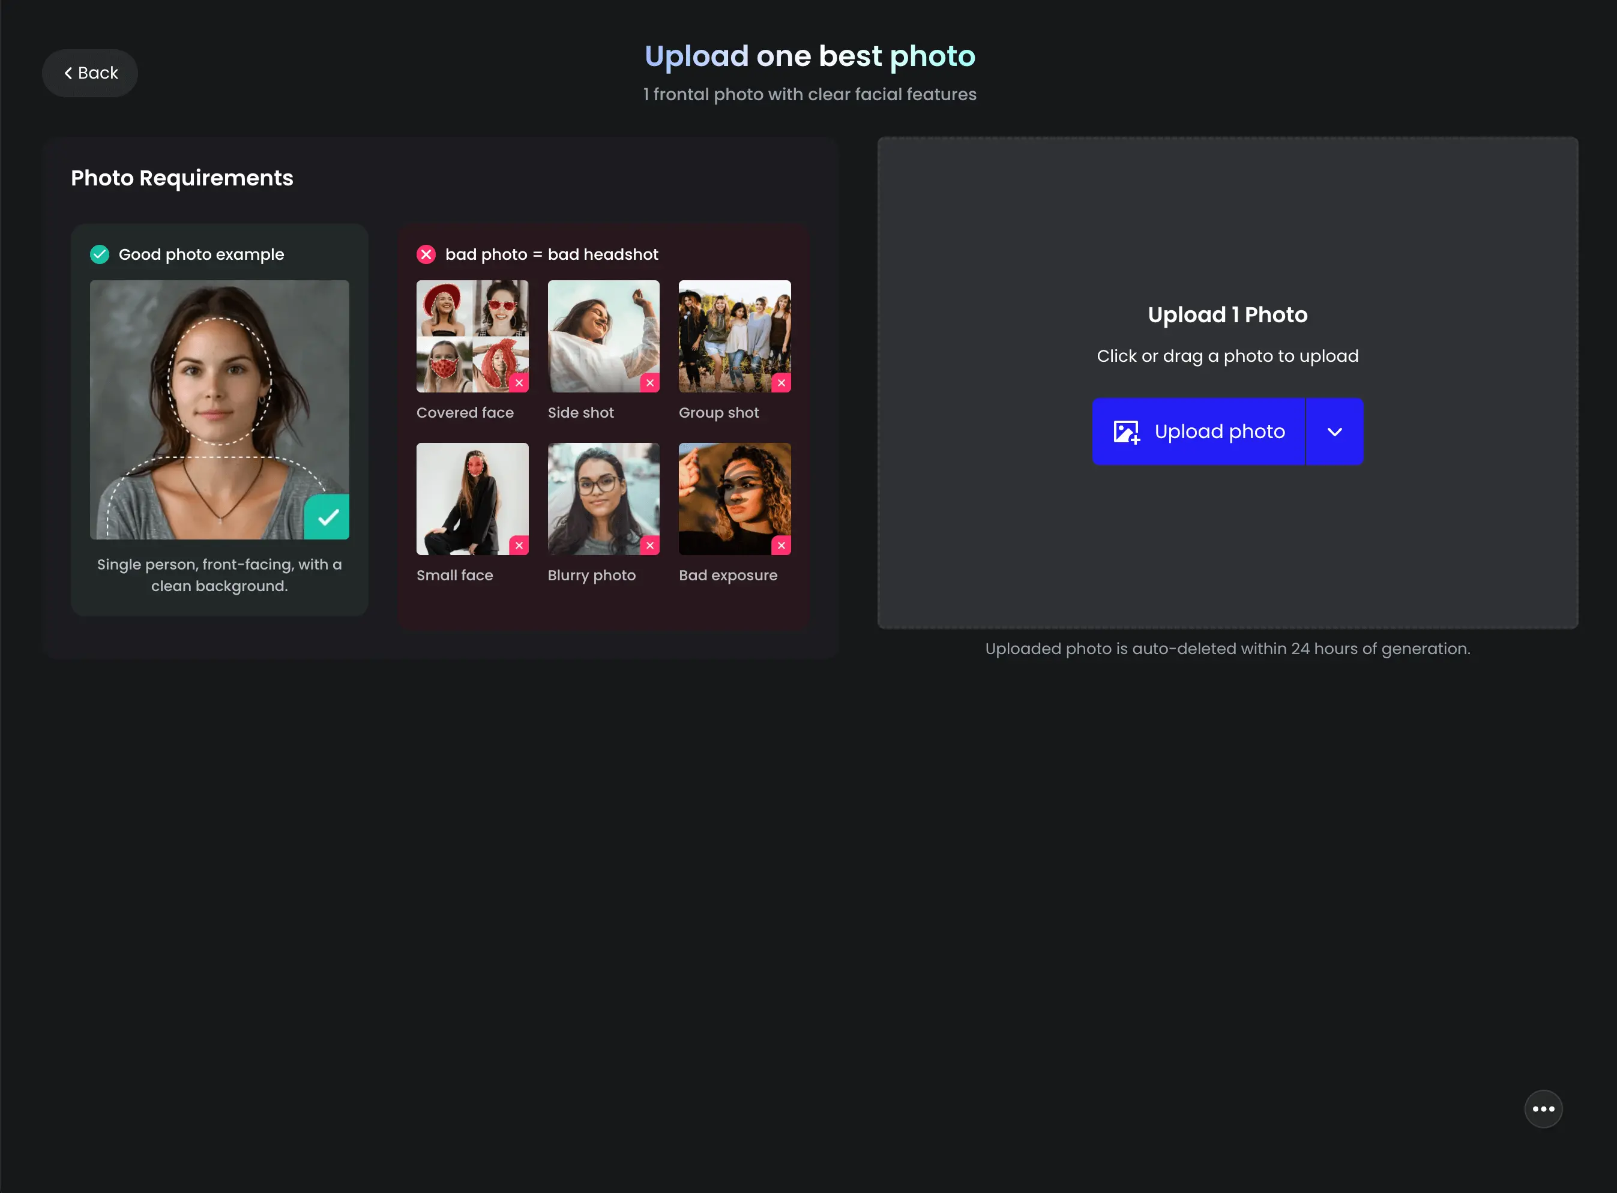The image size is (1617, 1193).
Task: View the good photo example image
Action: point(219,409)
